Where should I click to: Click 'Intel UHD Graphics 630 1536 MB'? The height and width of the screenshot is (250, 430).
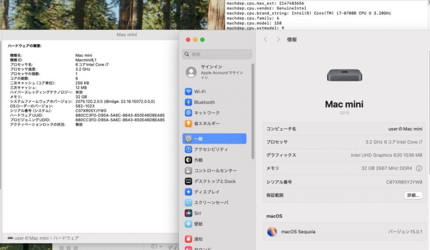coord(387,155)
